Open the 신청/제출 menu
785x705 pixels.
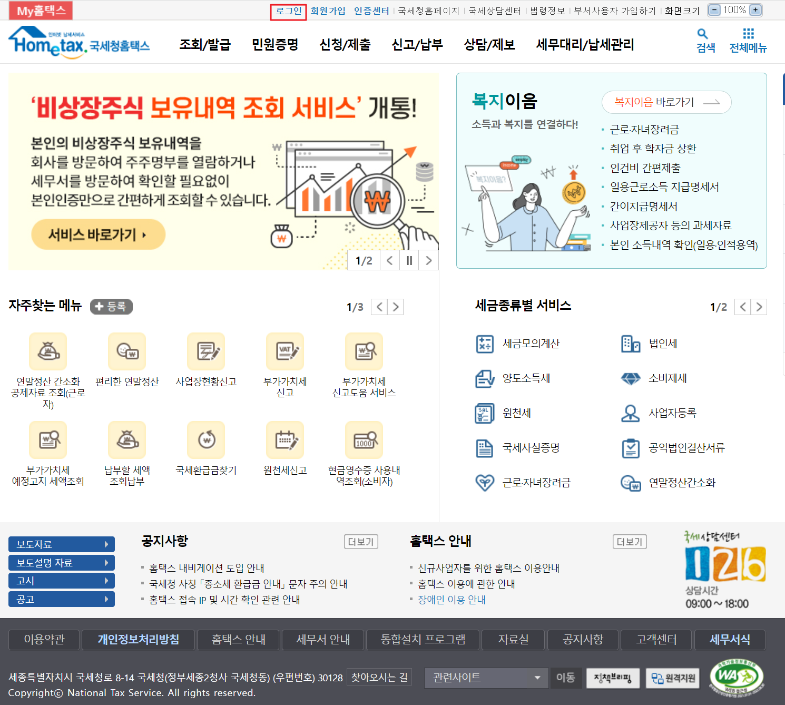345,45
